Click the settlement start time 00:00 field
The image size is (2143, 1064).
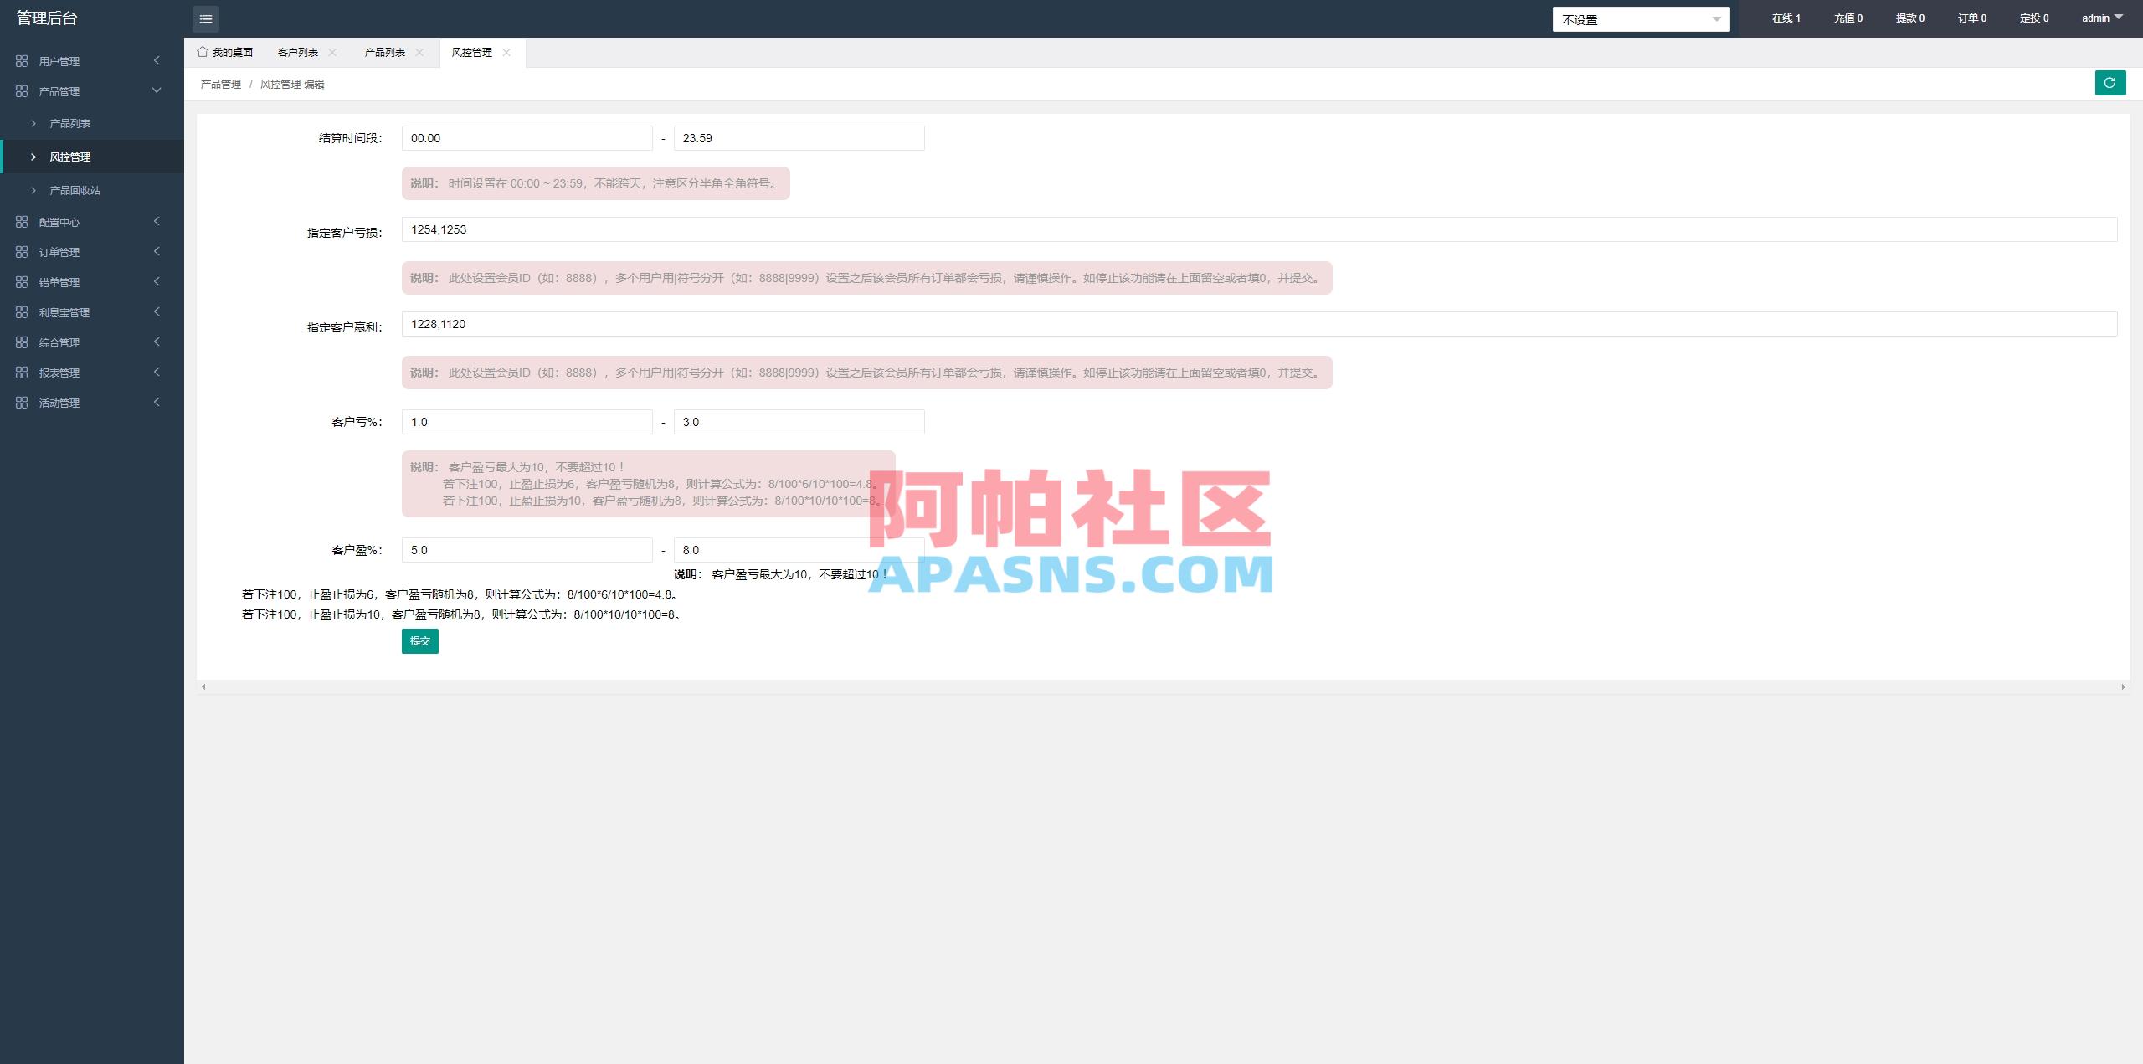pyautogui.click(x=527, y=138)
